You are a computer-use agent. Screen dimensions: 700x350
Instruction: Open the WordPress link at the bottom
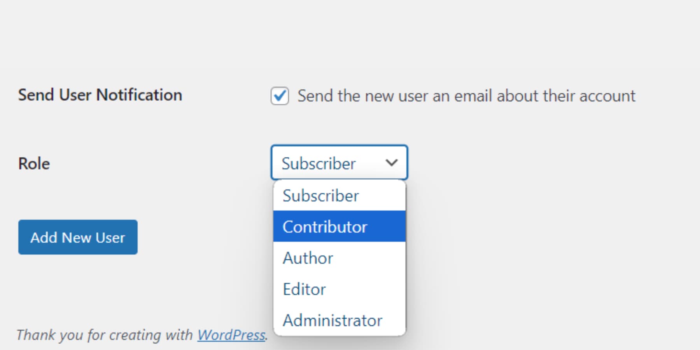click(x=231, y=334)
